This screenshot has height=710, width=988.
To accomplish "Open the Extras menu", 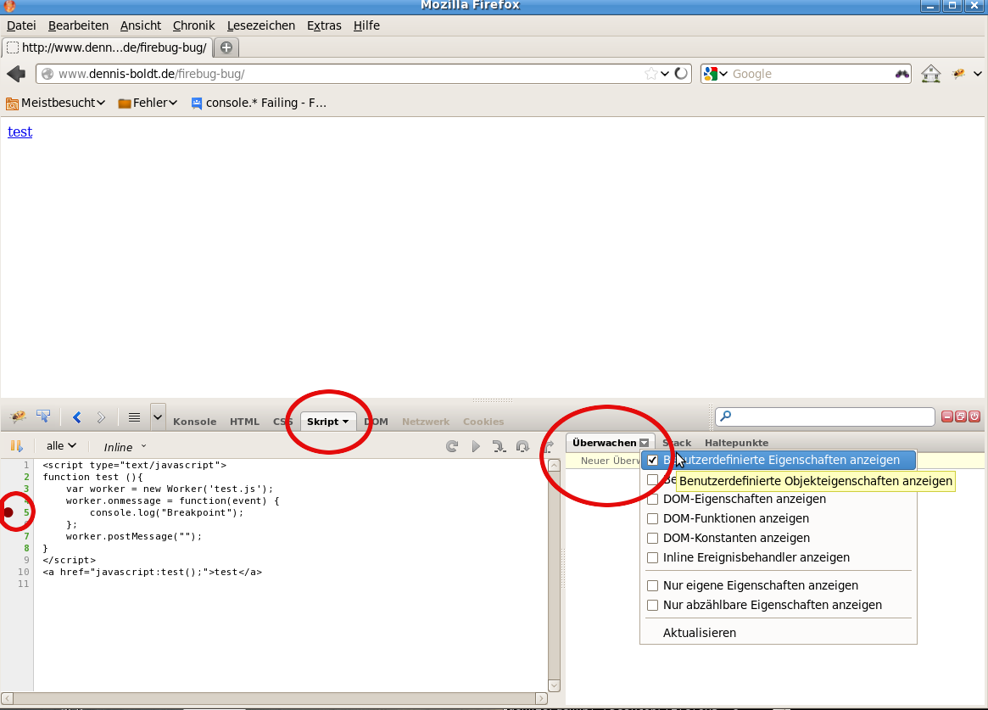I will [324, 25].
